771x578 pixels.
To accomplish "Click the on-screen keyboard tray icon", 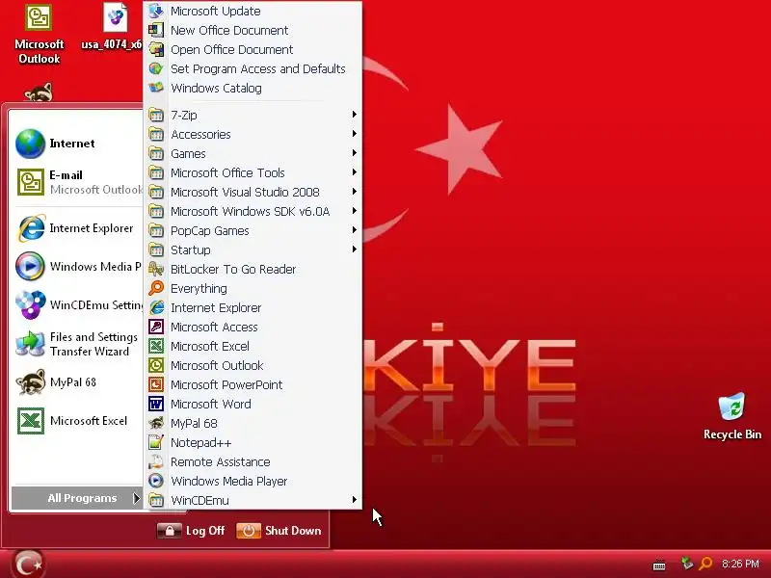I will 659,565.
